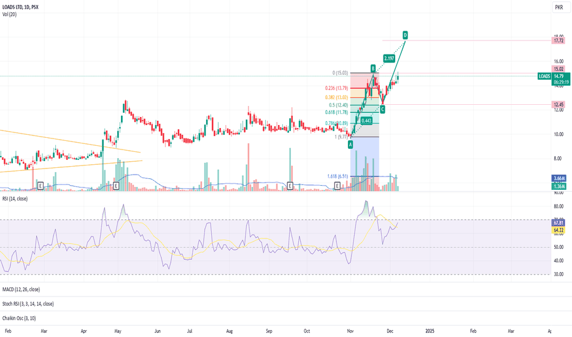Click the LOADS 14.79 current price tag

tap(554, 76)
